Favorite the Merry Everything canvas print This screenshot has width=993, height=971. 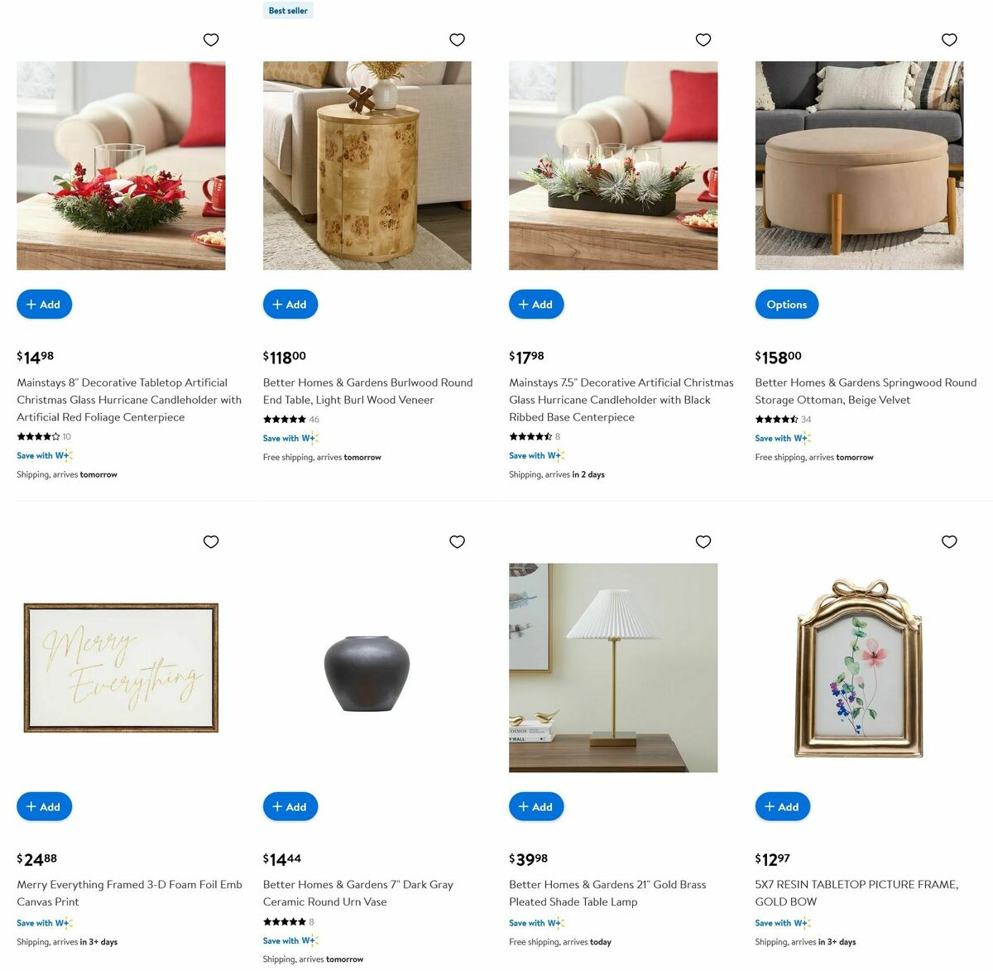click(211, 541)
